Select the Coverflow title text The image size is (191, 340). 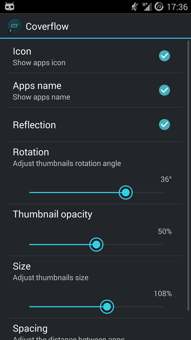pyautogui.click(x=47, y=26)
